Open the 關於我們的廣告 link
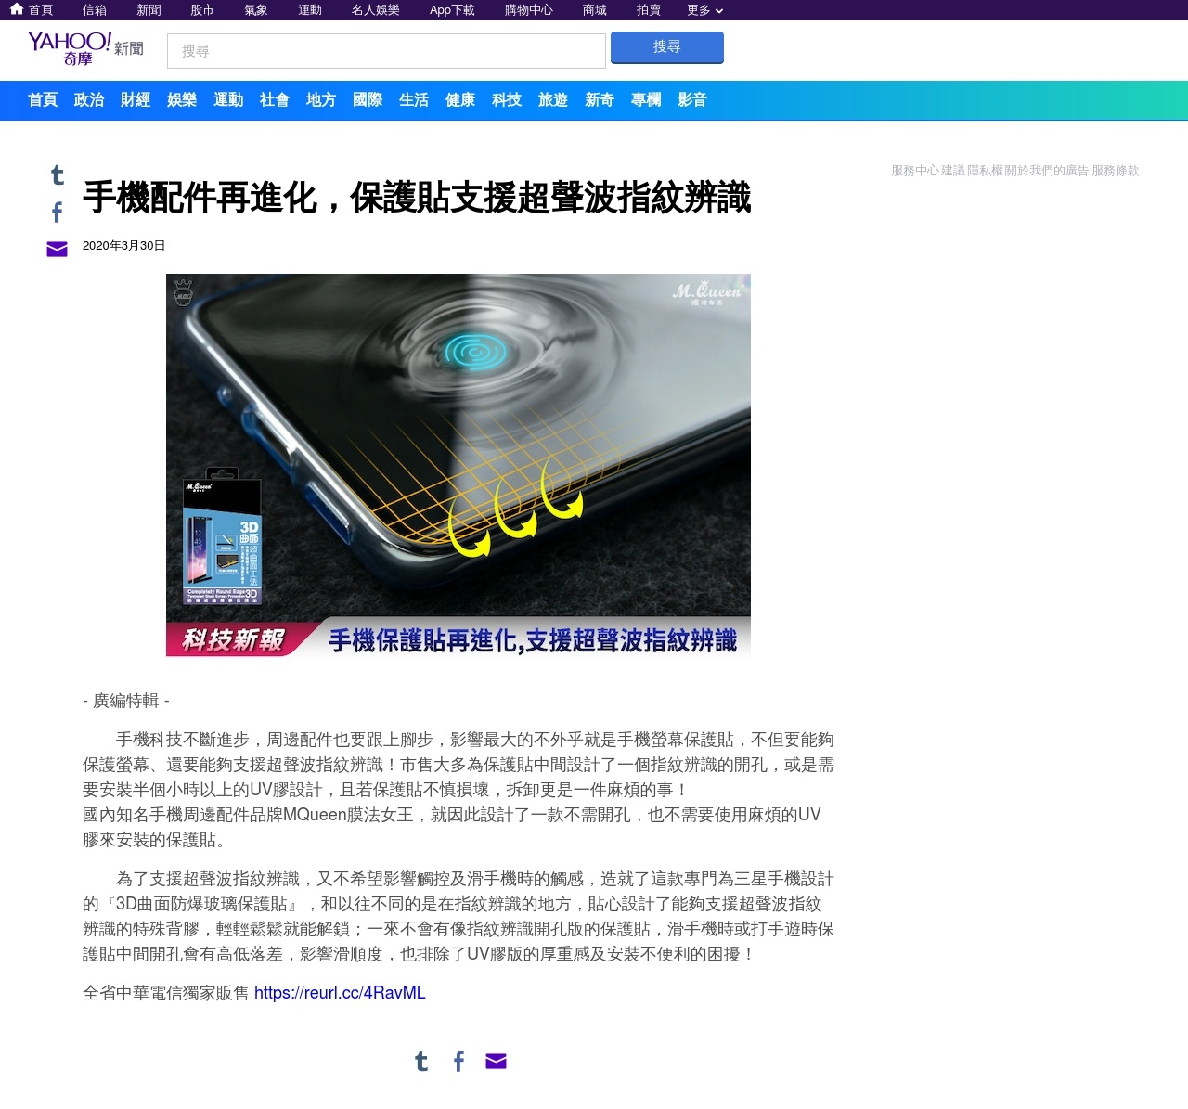 [1046, 171]
